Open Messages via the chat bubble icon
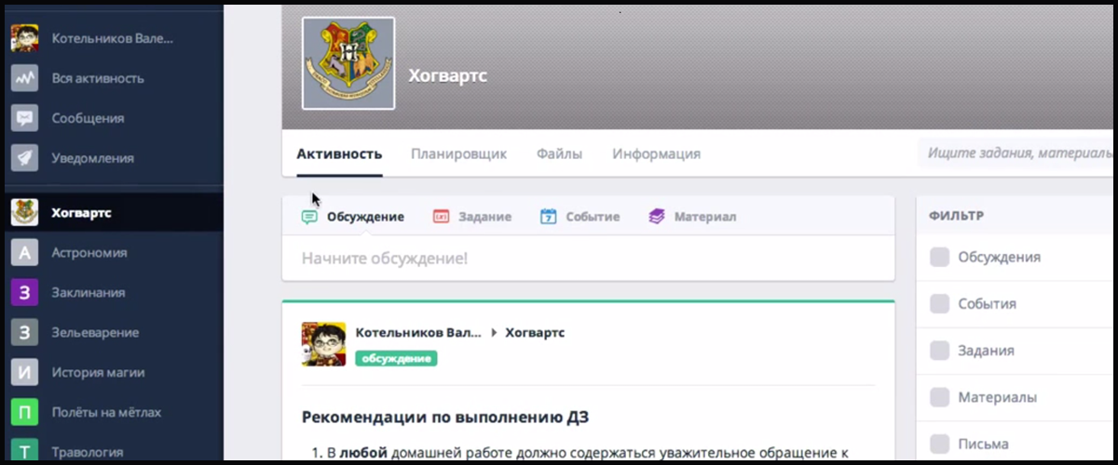 [x=24, y=118]
